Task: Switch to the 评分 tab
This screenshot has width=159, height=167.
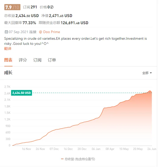Action: pyautogui.click(x=23, y=60)
